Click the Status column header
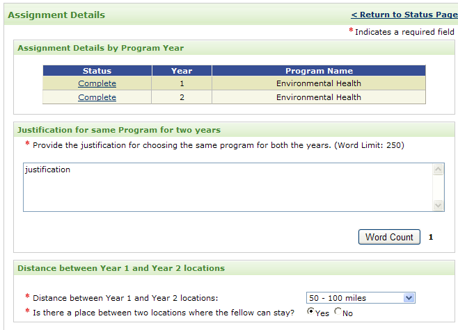 point(97,71)
